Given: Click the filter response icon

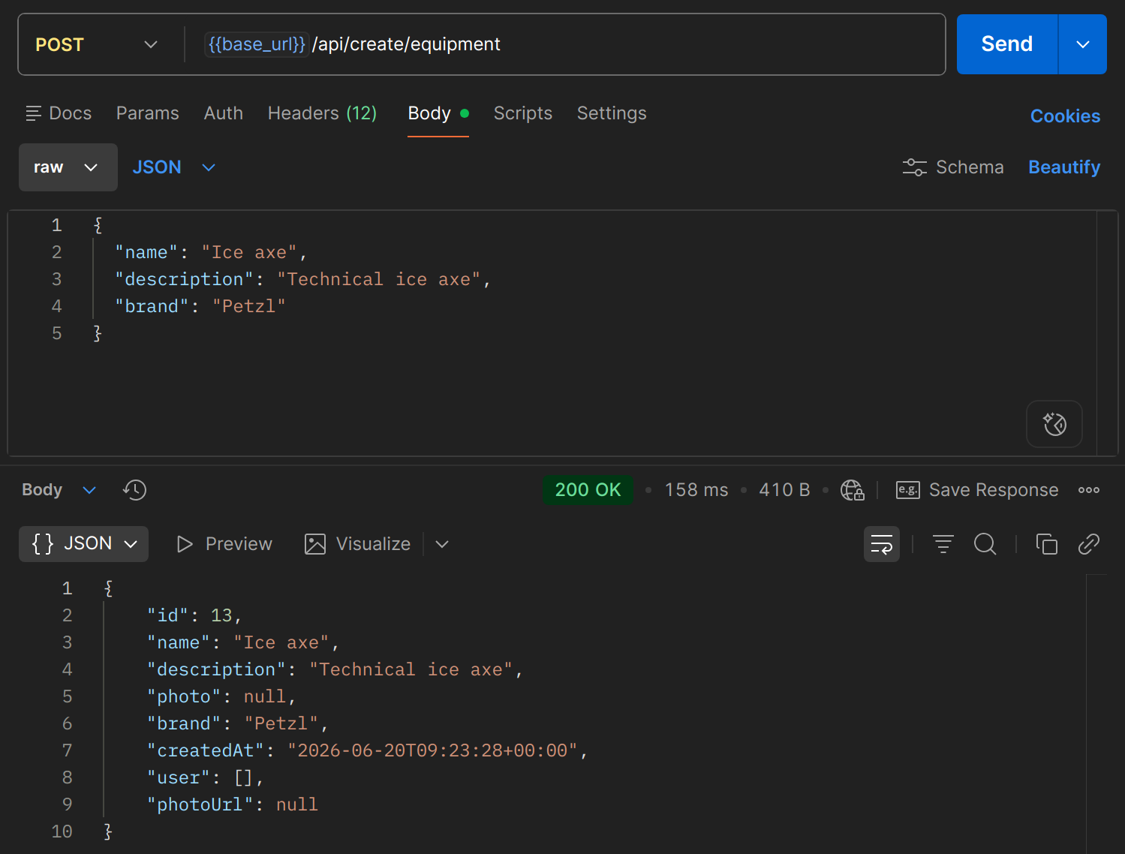Looking at the screenshot, I should pyautogui.click(x=943, y=544).
